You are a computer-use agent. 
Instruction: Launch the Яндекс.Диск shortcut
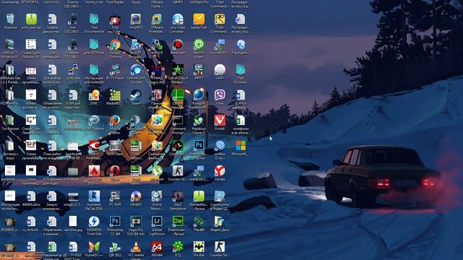[220, 222]
